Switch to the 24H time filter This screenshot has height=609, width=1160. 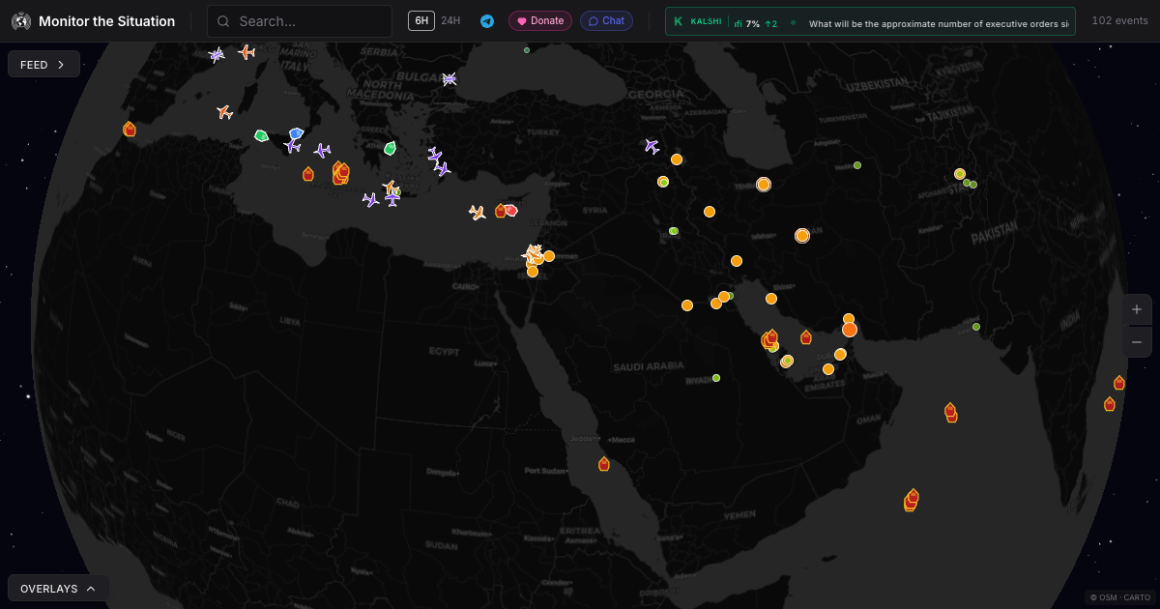click(x=449, y=19)
